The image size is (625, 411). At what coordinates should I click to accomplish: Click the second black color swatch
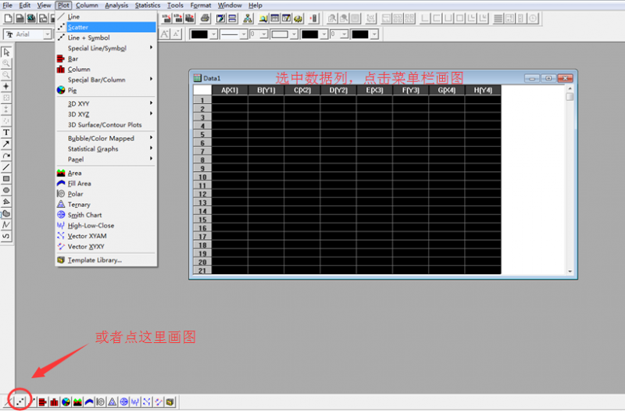coord(309,34)
